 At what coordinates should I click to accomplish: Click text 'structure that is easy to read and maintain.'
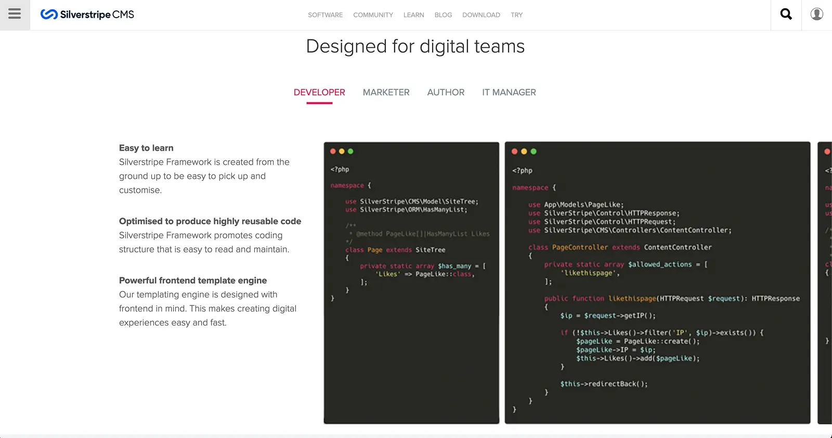pyautogui.click(x=204, y=249)
